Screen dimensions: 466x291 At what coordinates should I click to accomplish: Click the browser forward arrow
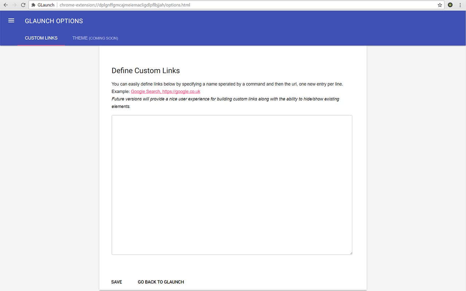point(14,5)
